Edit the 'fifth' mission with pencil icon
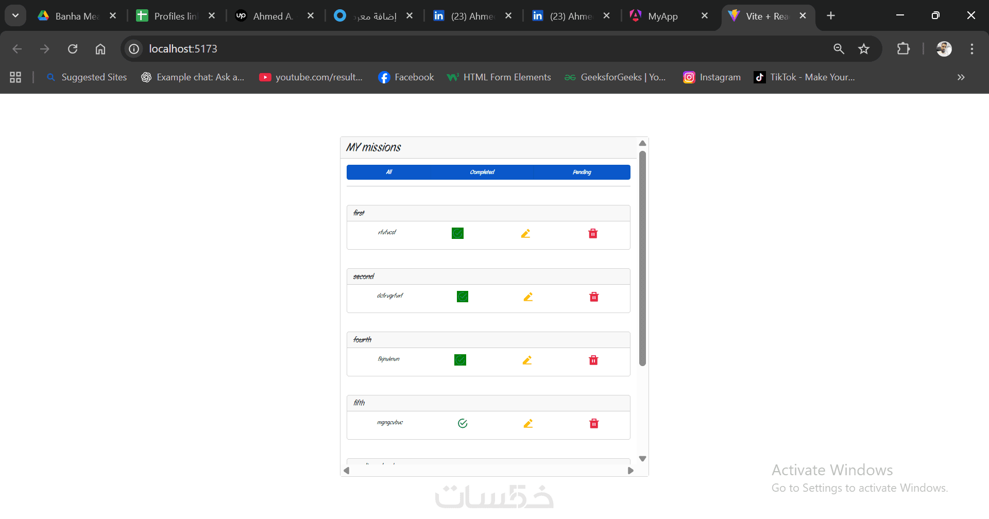Viewport: 989px width, 519px height. point(528,424)
